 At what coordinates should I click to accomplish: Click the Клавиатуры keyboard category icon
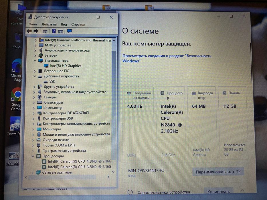39,102
